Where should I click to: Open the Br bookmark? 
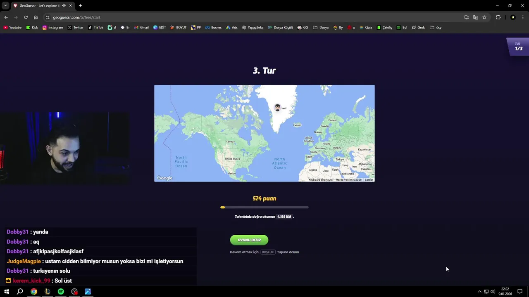click(x=125, y=28)
